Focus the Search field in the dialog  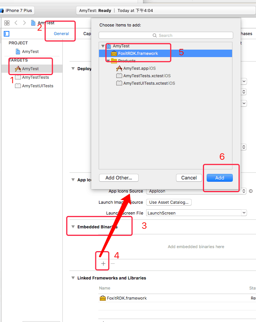click(166, 35)
